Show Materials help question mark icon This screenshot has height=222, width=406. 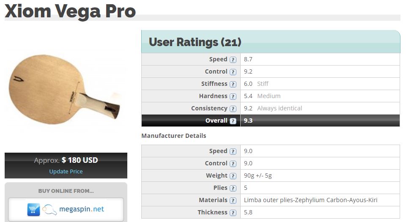coord(233,200)
